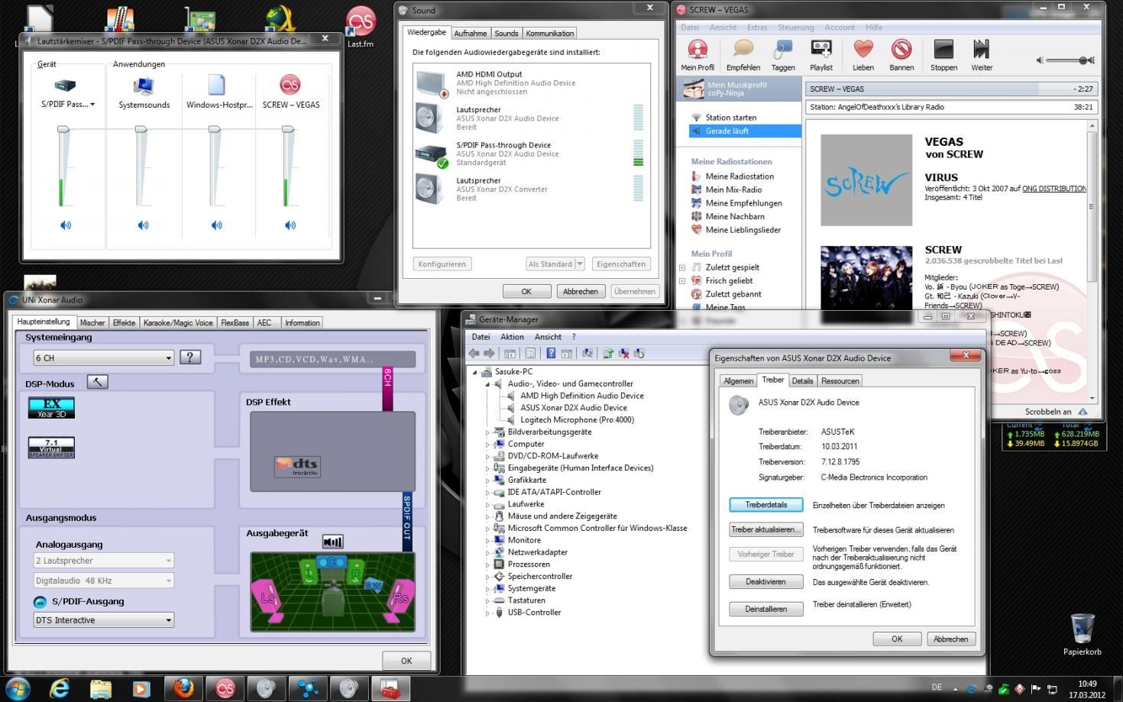1123x702 pixels.
Task: Mute Windows-Hostprozess in volume mixer
Action: 217,225
